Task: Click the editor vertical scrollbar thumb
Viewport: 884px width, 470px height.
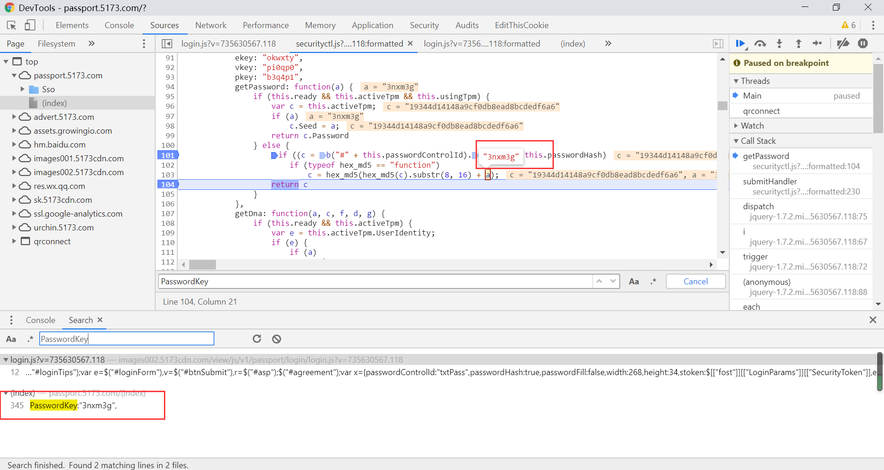Action: 722,106
